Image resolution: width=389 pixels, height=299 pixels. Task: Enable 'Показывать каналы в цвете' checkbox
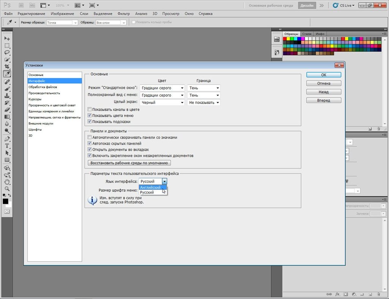[89, 110]
